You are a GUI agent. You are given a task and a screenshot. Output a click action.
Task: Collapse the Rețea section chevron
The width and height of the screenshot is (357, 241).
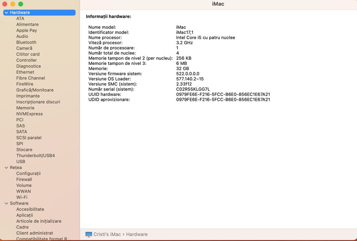[x=6, y=168]
